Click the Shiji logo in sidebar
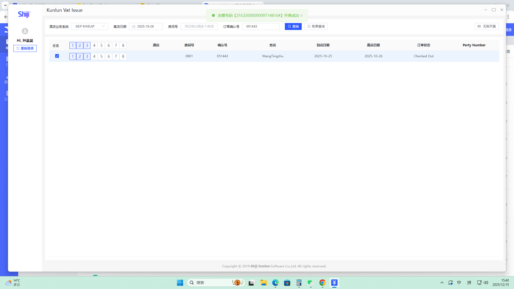514x289 pixels. (x=24, y=14)
